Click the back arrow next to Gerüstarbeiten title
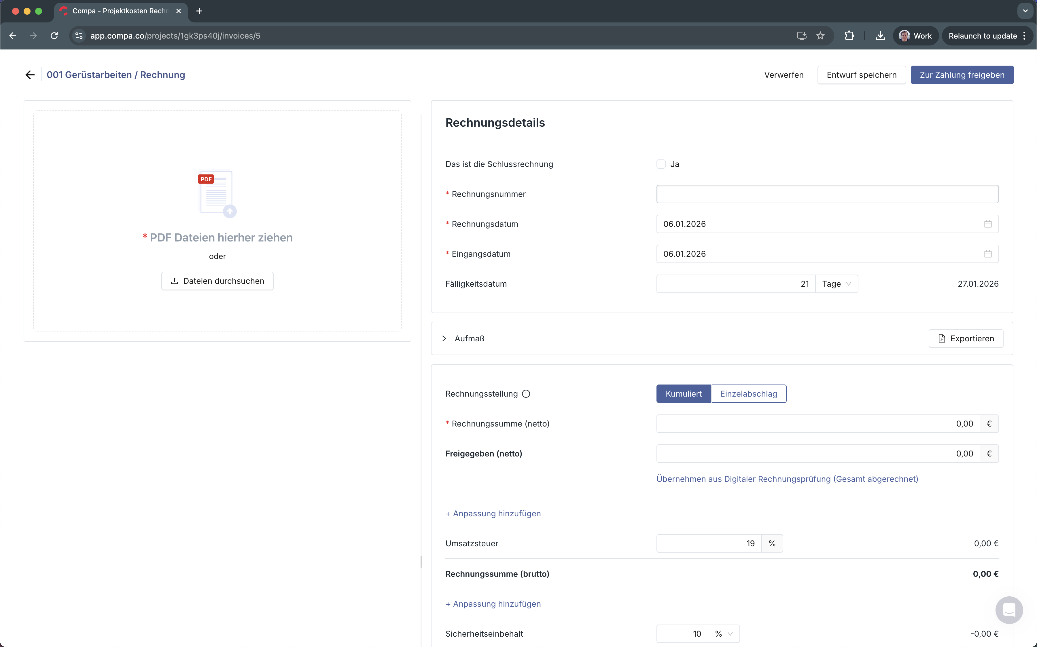The image size is (1037, 647). [30, 75]
